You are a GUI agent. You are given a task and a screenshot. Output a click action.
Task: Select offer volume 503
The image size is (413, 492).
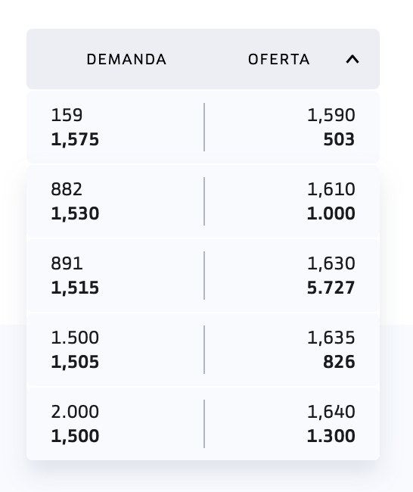339,139
